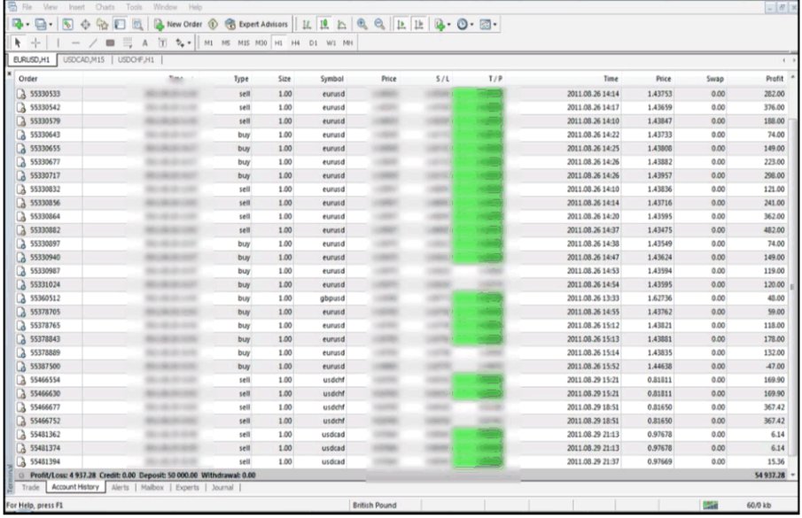The height and width of the screenshot is (518, 802).
Task: Select the Vertical Line drawing tool
Action: [x=58, y=43]
